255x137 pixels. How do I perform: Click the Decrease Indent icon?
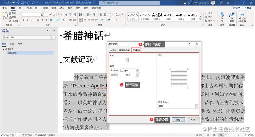point(101,15)
